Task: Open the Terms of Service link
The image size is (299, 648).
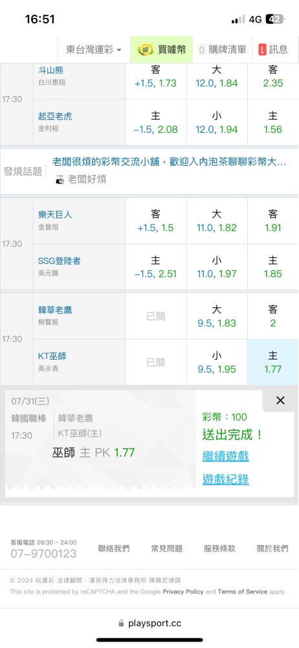Action: click(x=243, y=592)
